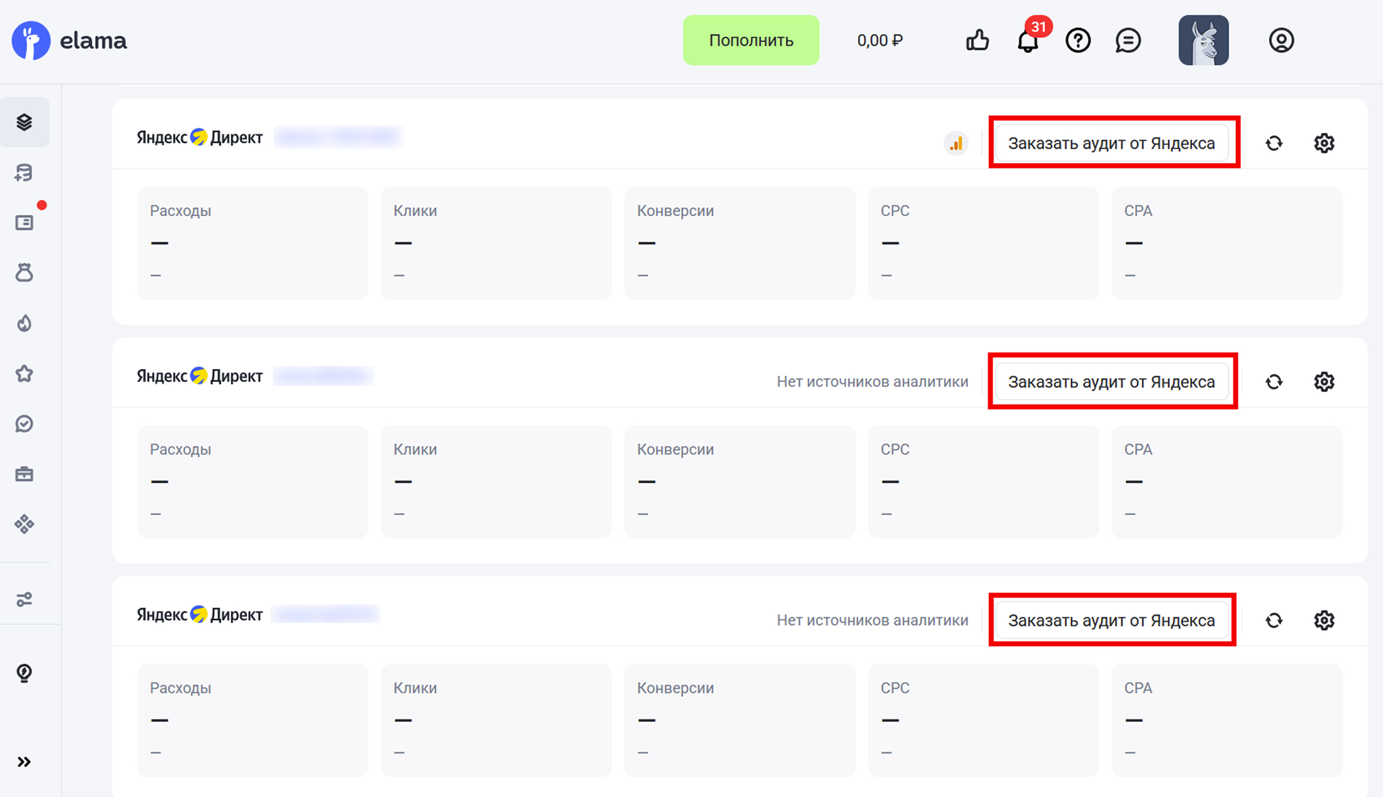Open the help question mark icon

click(1078, 41)
